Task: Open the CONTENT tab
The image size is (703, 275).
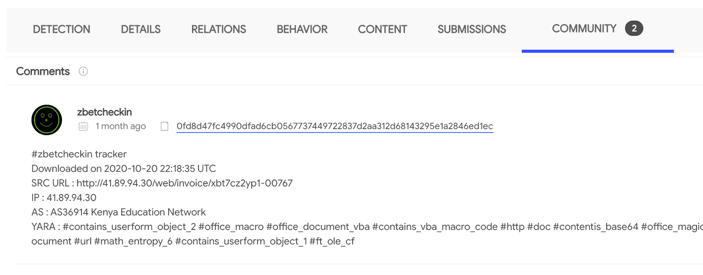Action: (382, 29)
